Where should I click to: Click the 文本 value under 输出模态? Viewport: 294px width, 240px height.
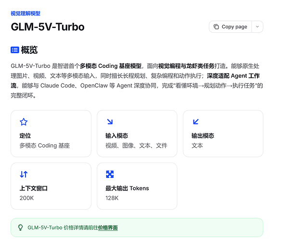[197, 146]
